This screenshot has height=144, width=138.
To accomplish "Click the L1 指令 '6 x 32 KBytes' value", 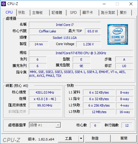I will click(99, 99).
